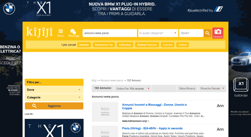Viewport: 251px width, 137px height.
Task: Click the Kijiji breadcrumb link
Action: pyautogui.click(x=94, y=80)
